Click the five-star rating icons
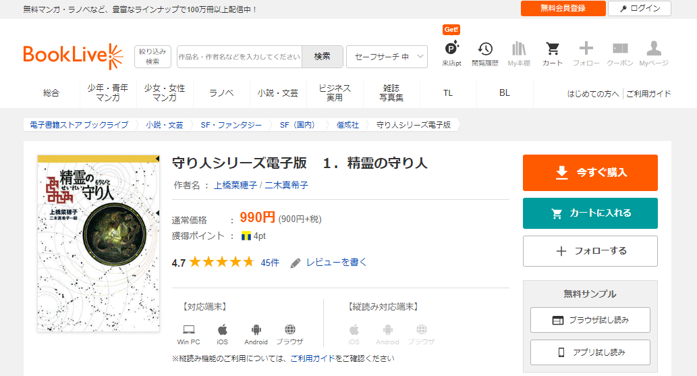The height and width of the screenshot is (376, 697). (221, 262)
